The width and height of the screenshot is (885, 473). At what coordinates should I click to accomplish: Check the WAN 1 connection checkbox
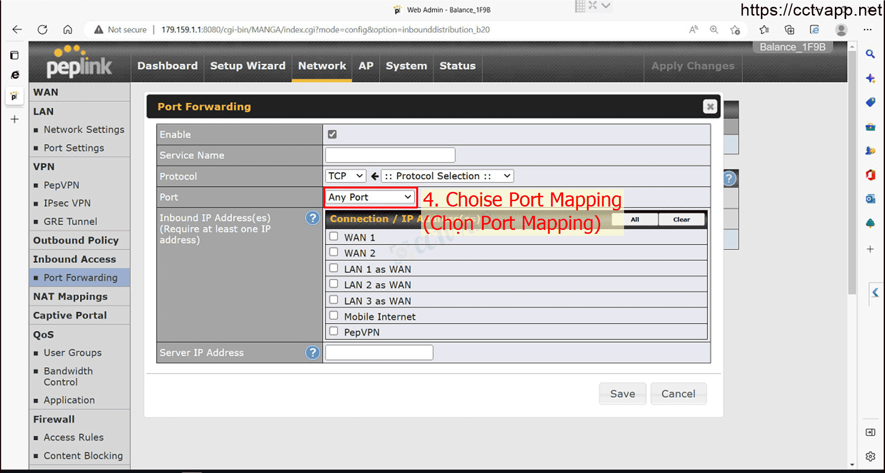click(334, 237)
